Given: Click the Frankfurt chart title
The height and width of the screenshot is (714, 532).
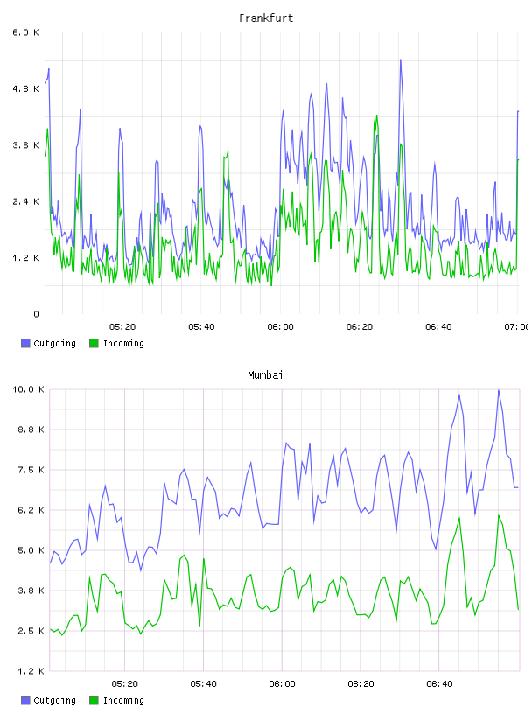Looking at the screenshot, I should pos(266,18).
